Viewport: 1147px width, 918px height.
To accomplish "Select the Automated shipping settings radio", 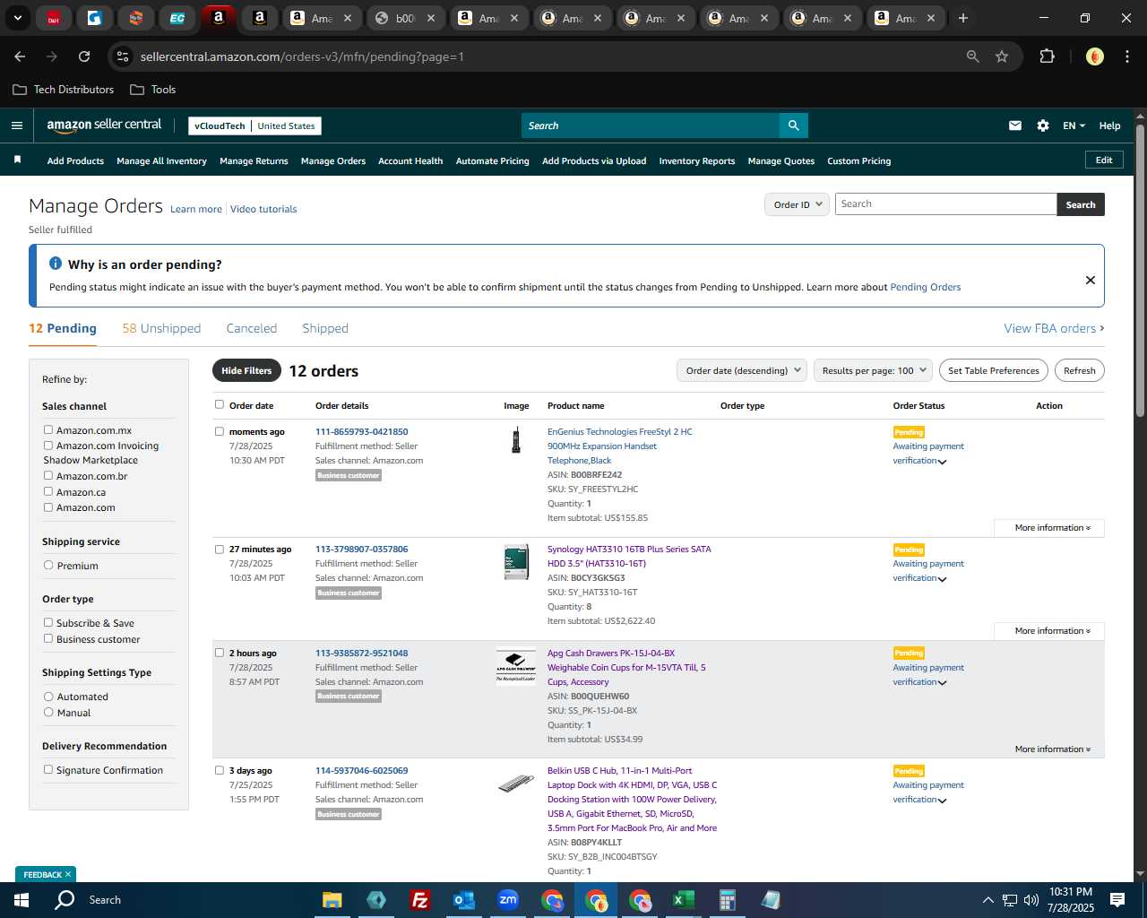I will 48,697.
